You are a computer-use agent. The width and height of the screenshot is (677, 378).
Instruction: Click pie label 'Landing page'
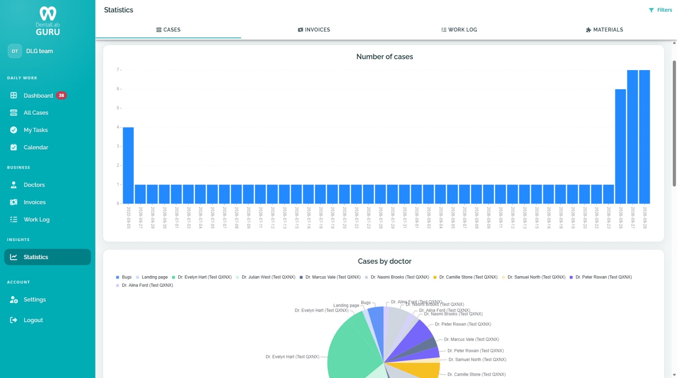pyautogui.click(x=346, y=306)
